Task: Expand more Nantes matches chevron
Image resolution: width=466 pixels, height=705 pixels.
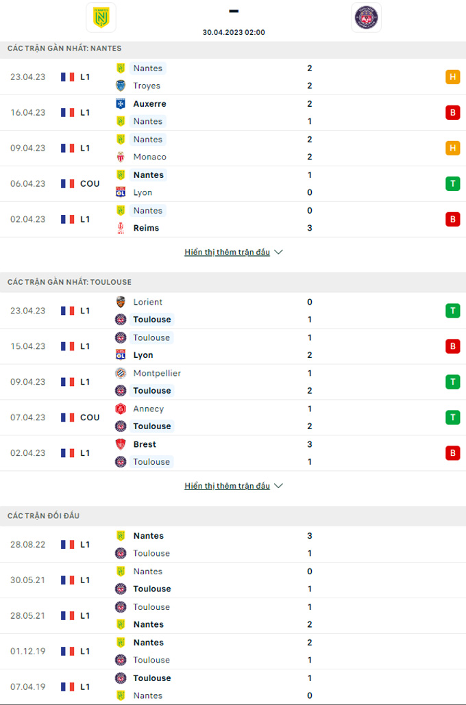Action: 278,253
